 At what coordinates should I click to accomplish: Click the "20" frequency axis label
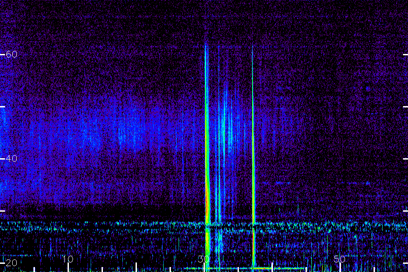11,263
